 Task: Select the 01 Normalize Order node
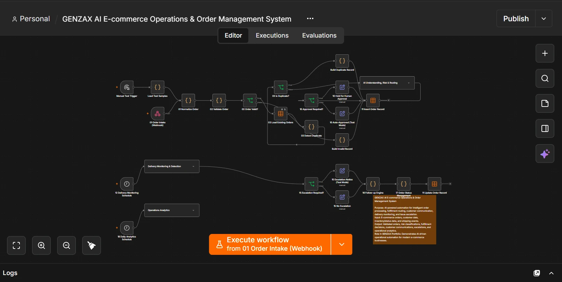pos(188,101)
